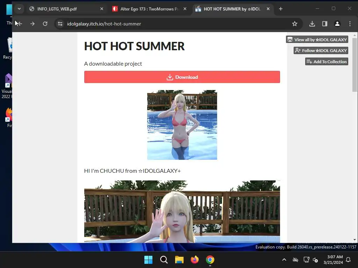Open Chrome three-dot menu

tap(350, 24)
